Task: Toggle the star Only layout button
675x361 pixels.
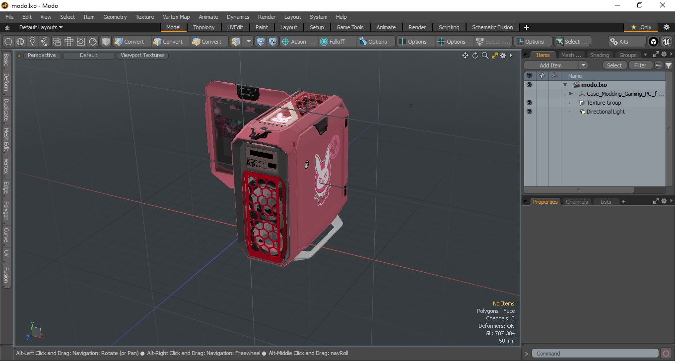Action: [641, 27]
